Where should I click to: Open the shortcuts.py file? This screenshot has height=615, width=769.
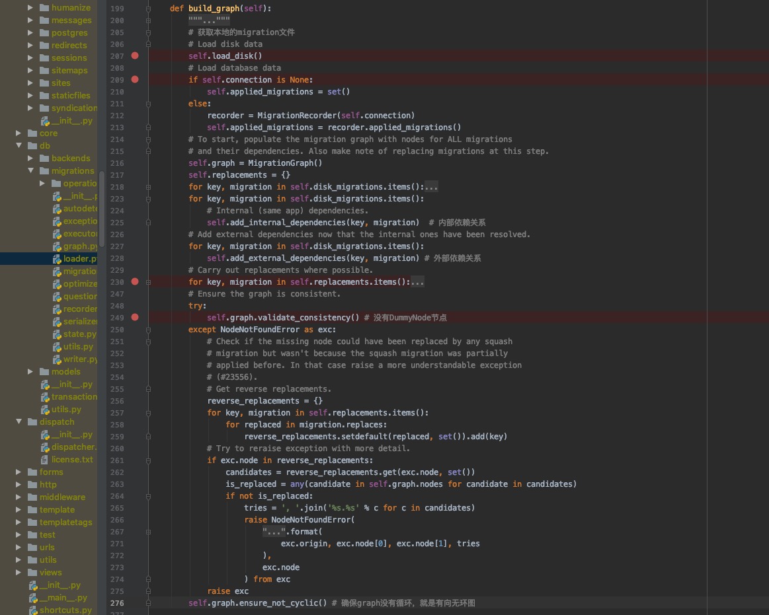click(65, 610)
